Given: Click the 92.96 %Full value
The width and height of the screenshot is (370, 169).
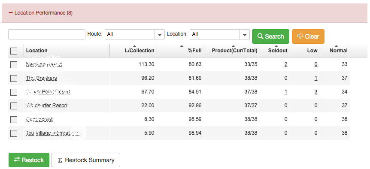Looking at the screenshot, I should 195,106.
